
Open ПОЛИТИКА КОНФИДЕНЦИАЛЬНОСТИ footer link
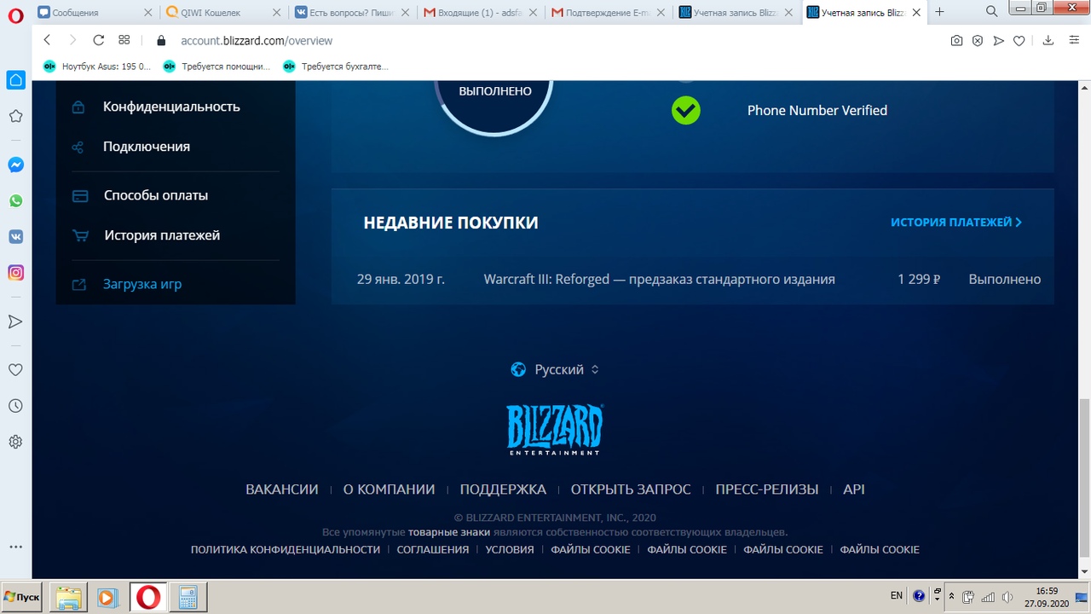pos(286,550)
